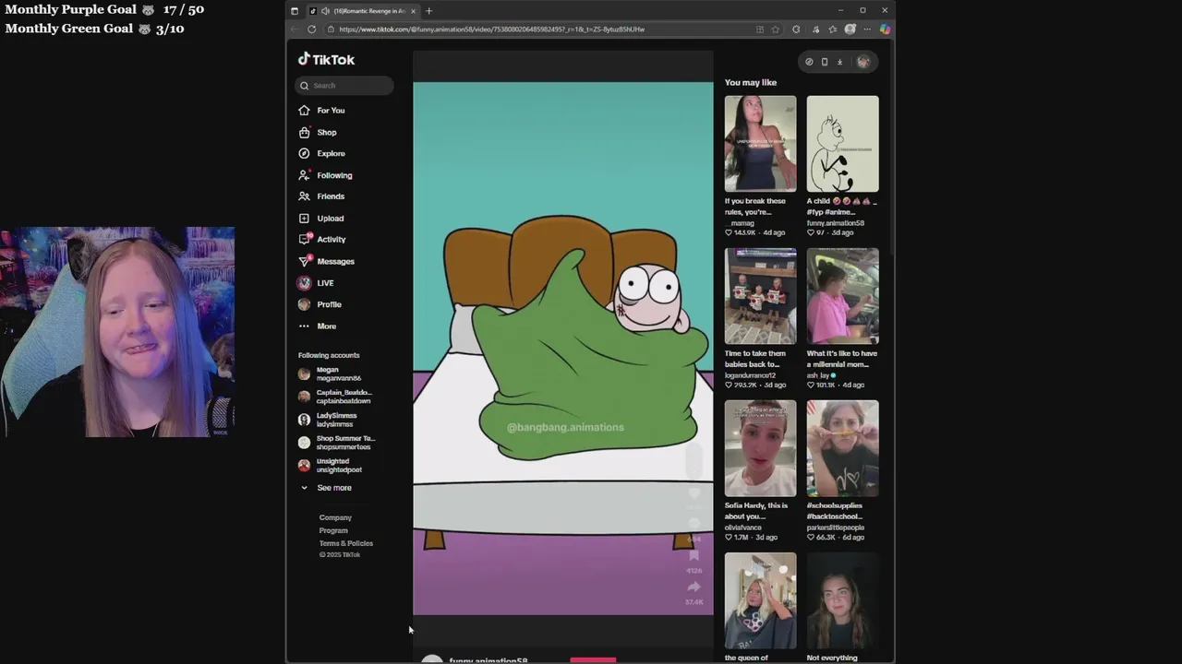Image resolution: width=1182 pixels, height=664 pixels.
Task: Open the millennial mom video thumbnail
Action: coord(842,296)
